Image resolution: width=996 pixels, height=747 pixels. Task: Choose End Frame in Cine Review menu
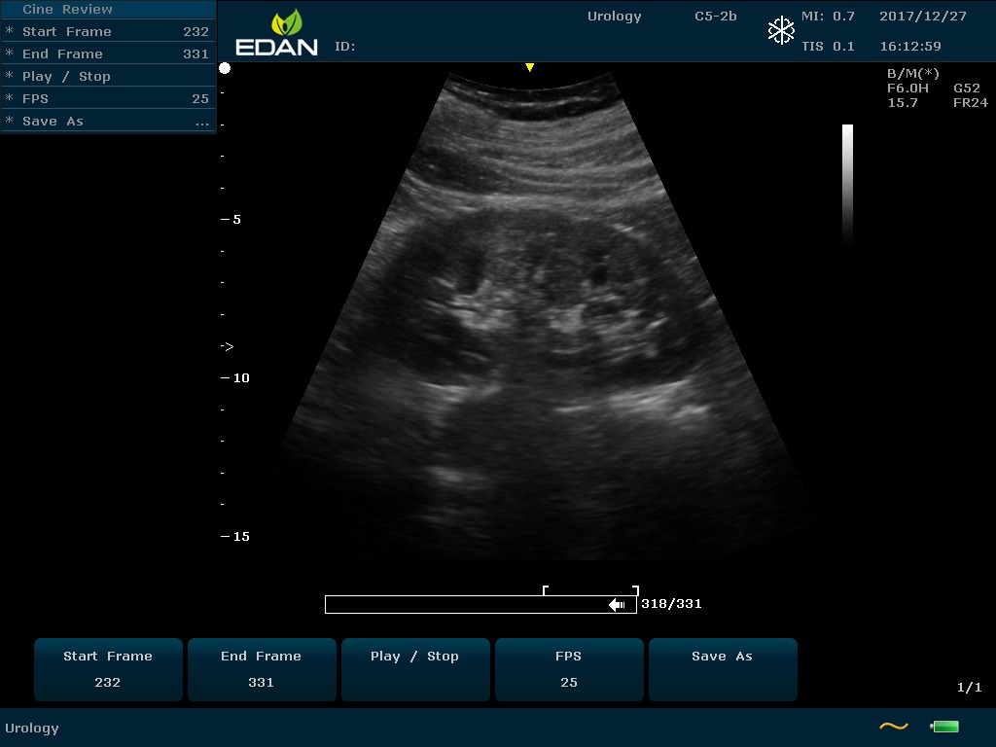(107, 53)
